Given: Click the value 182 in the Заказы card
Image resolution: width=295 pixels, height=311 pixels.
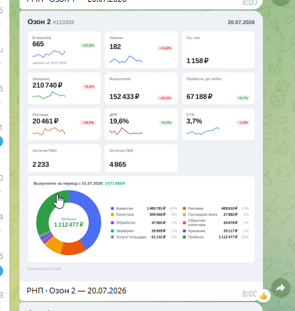Looking at the screenshot, I should pyautogui.click(x=115, y=47).
